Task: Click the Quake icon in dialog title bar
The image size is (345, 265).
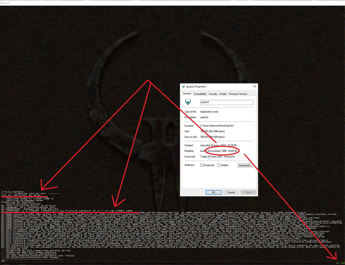Action: tap(183, 86)
